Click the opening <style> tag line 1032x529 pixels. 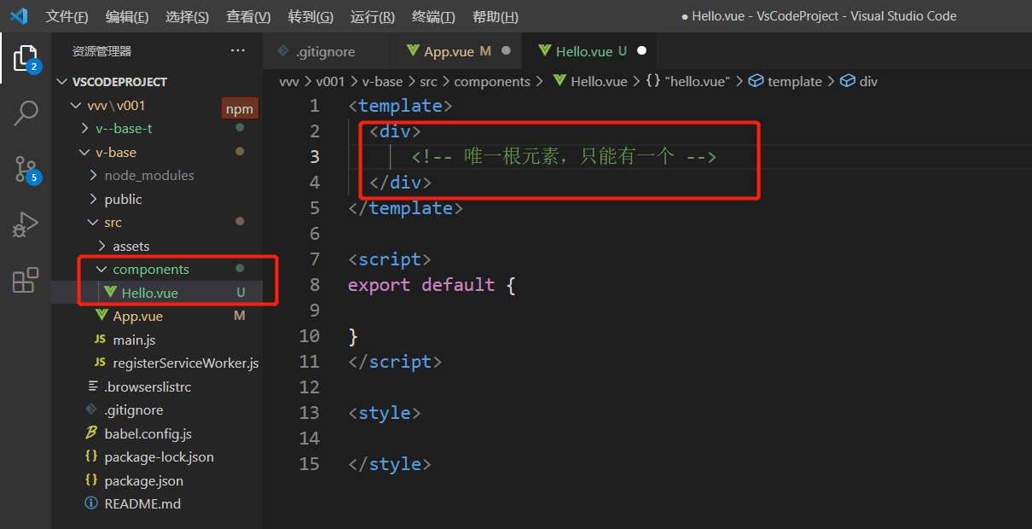[x=385, y=413]
